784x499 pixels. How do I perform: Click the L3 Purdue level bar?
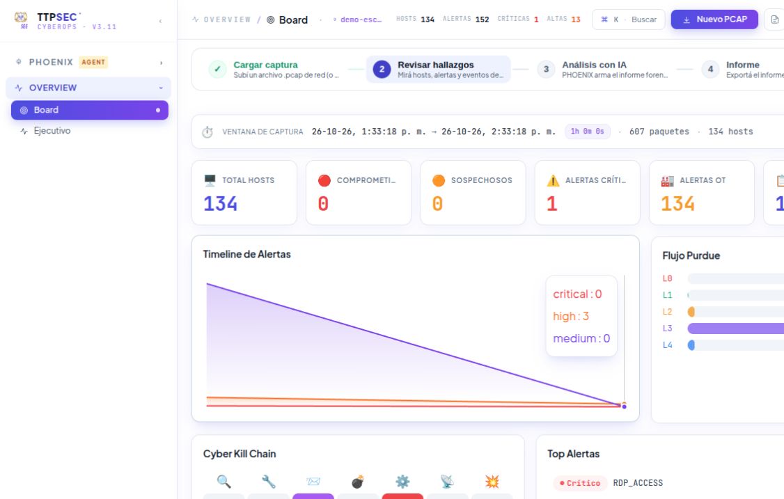tap(735, 328)
